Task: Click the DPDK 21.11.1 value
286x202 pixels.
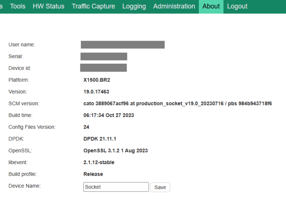Action: click(100, 139)
